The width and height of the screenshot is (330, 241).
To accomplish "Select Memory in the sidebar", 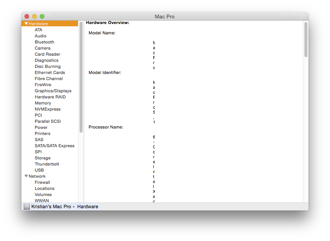I will pos(43,103).
